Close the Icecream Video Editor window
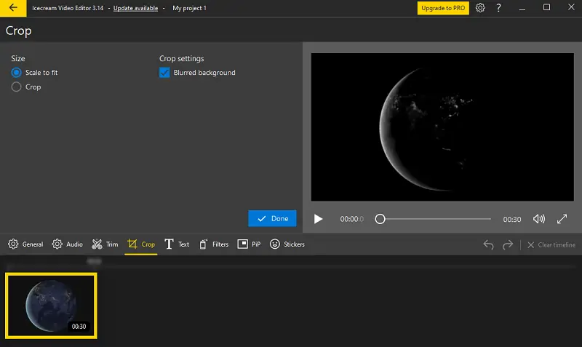This screenshot has height=347, width=582. click(x=571, y=7)
